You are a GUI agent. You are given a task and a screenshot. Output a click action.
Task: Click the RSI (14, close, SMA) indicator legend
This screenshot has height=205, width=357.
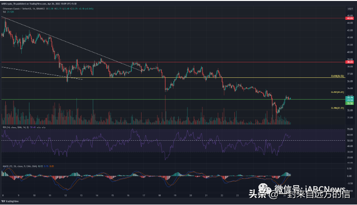coord(24,127)
